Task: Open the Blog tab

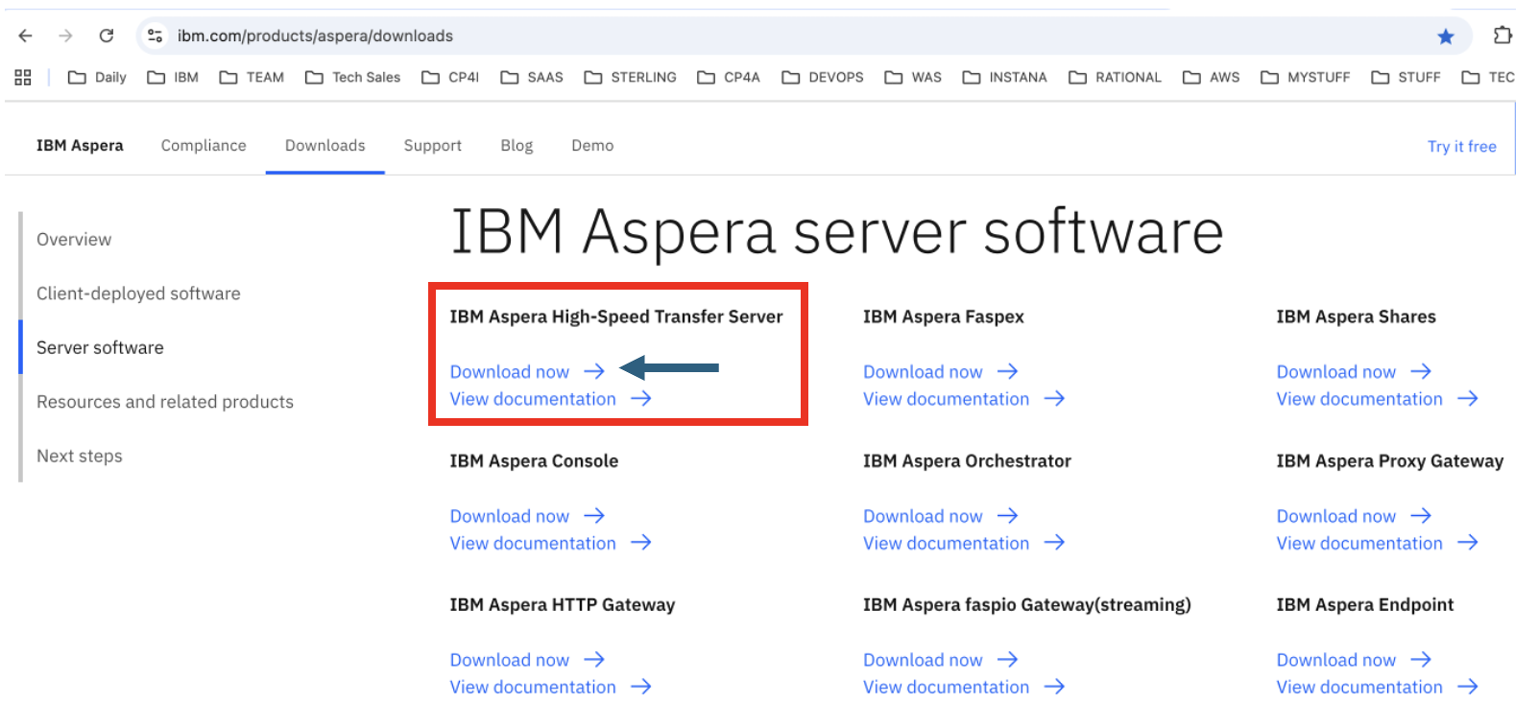Action: tap(517, 146)
